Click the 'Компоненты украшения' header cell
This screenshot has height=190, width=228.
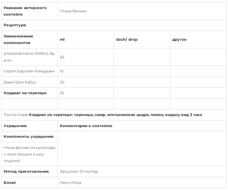30,137
